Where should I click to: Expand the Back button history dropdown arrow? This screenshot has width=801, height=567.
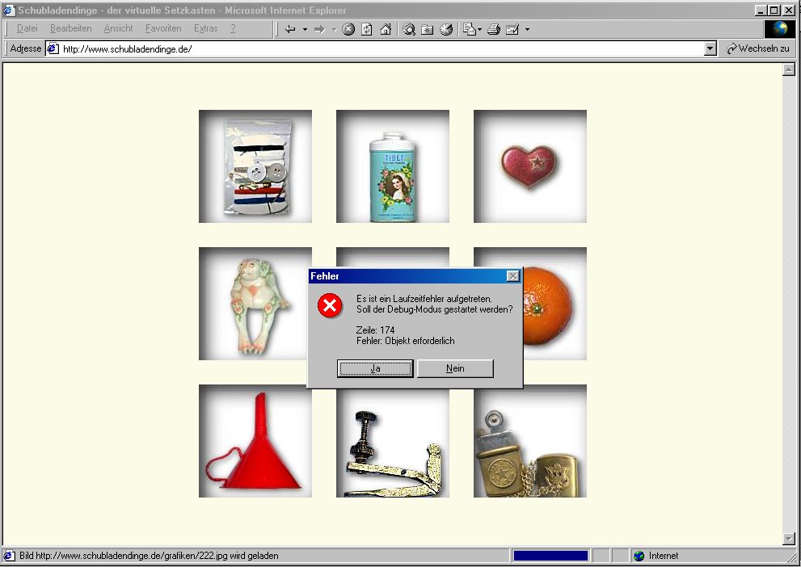point(305,29)
